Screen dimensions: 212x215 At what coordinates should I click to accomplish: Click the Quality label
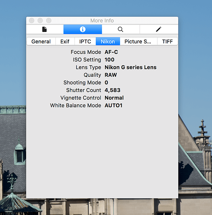(x=92, y=75)
